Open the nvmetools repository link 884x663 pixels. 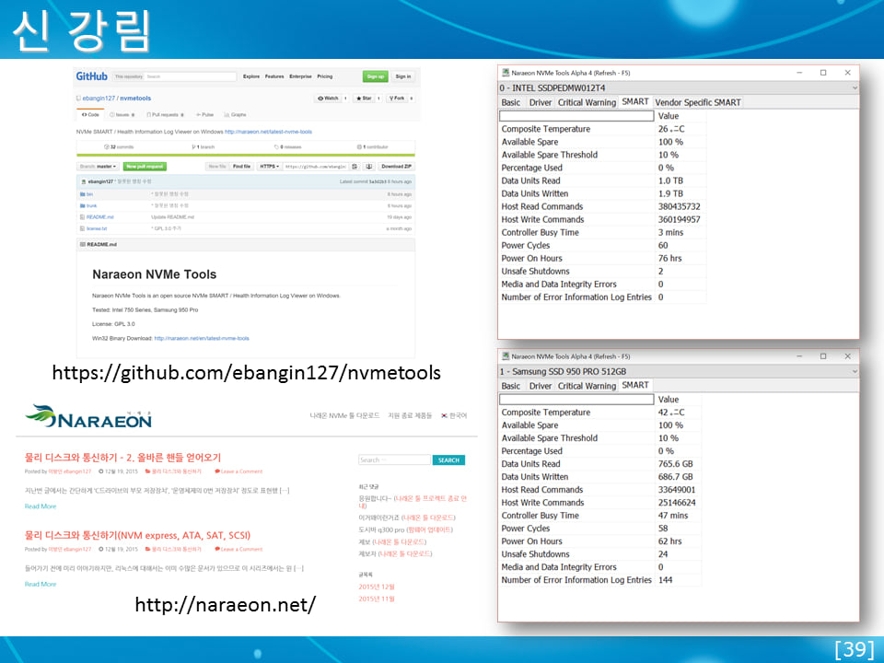[135, 99]
